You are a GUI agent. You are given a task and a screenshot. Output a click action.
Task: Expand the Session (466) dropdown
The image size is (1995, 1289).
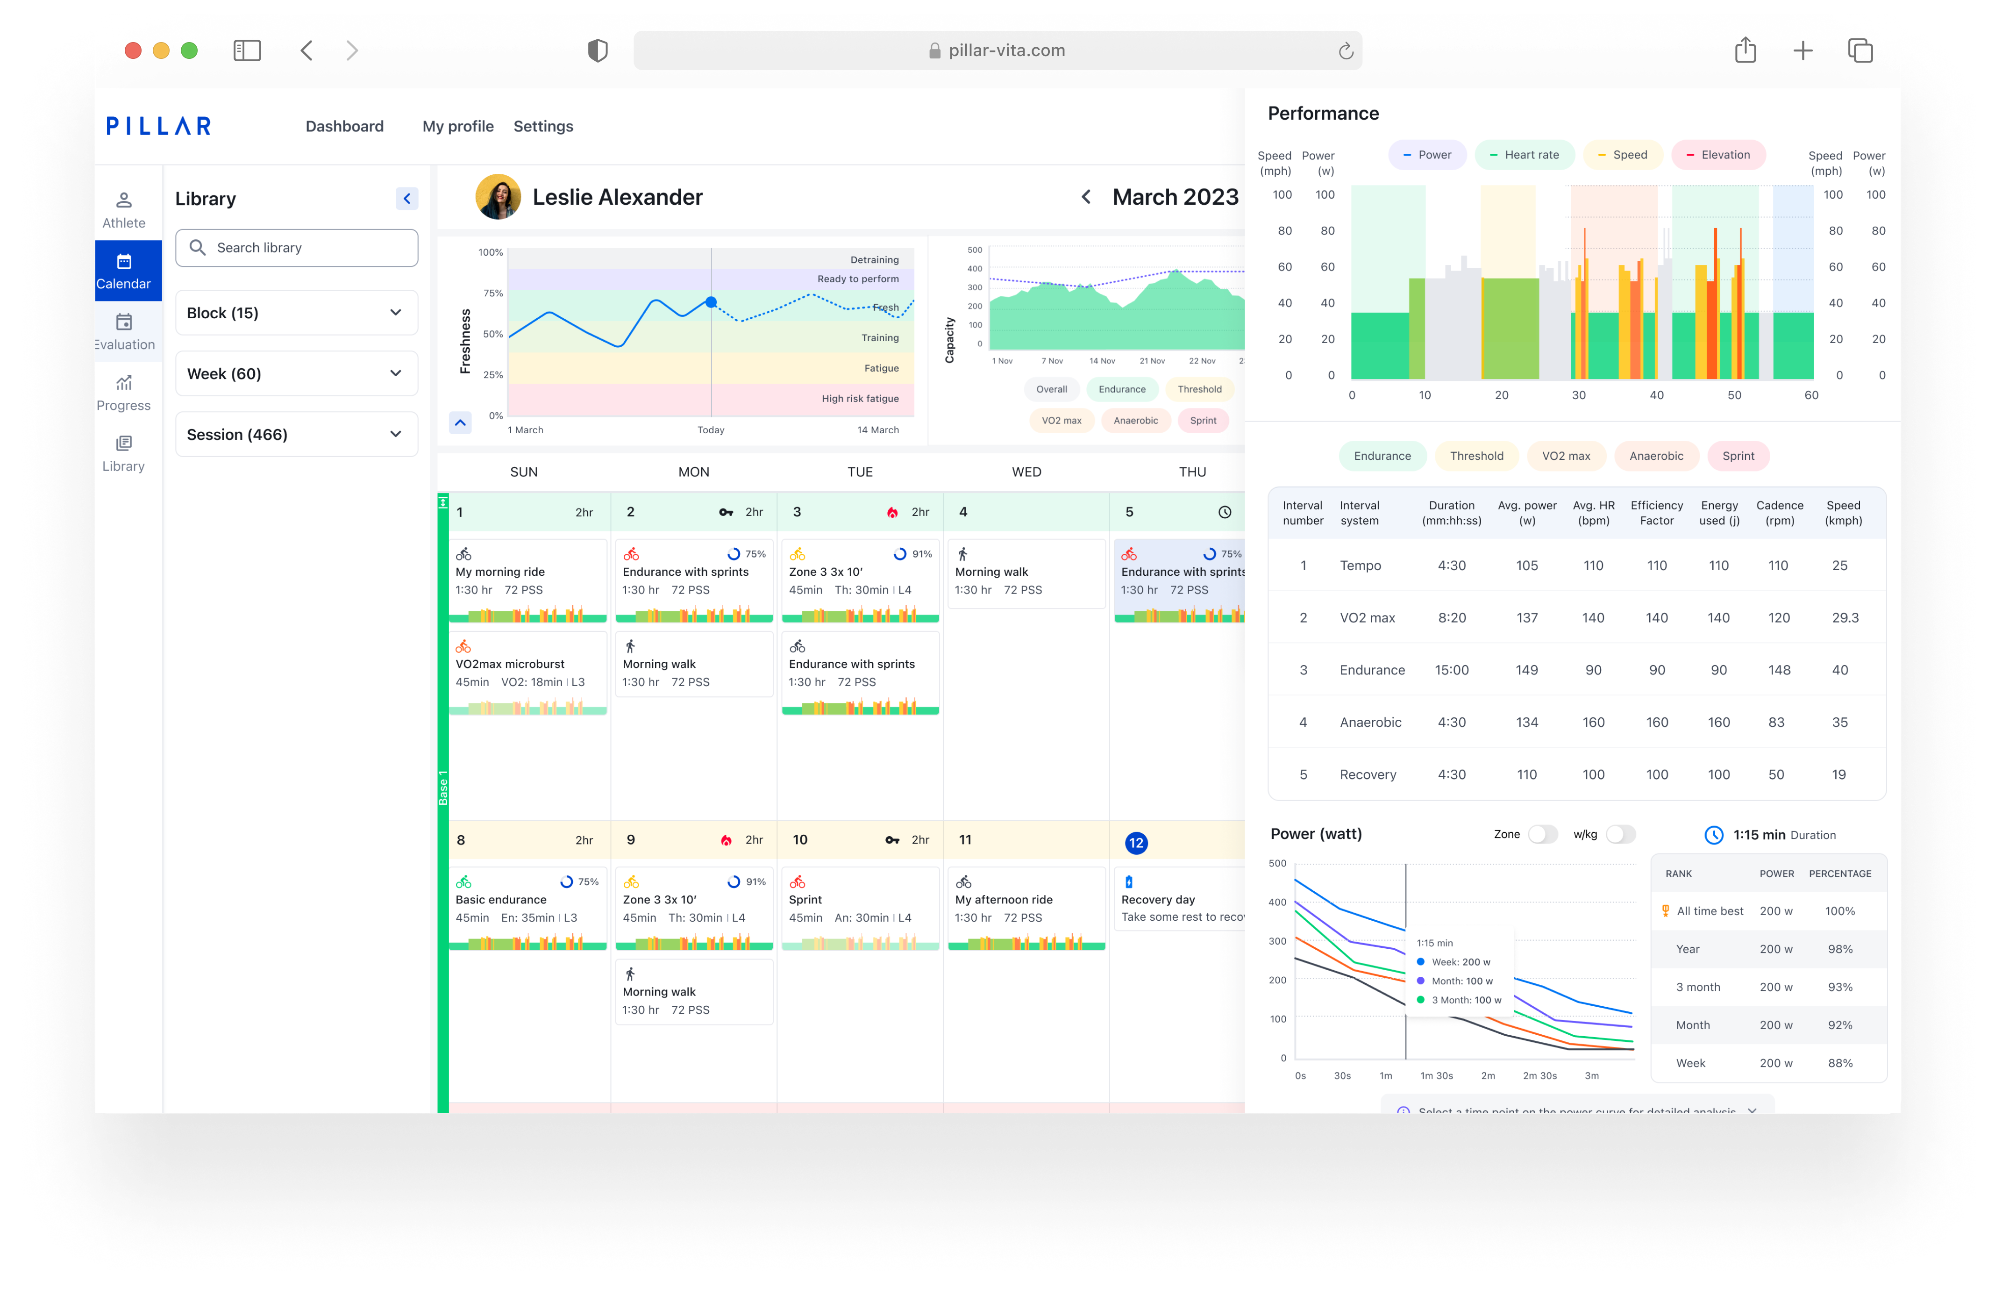coord(296,434)
